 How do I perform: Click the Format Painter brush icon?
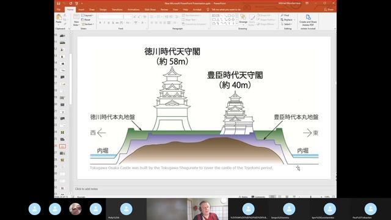coord(65,24)
